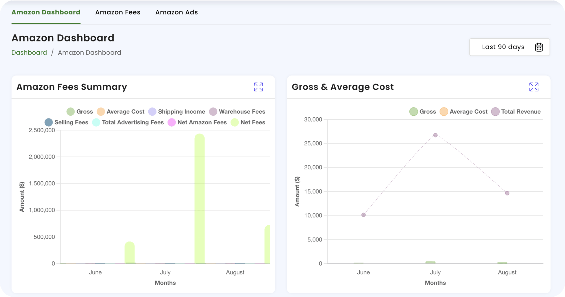Switch to the Amazon Fees tab

pyautogui.click(x=118, y=12)
